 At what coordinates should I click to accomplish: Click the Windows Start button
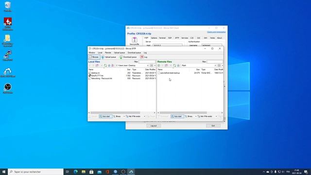click(x=4, y=172)
